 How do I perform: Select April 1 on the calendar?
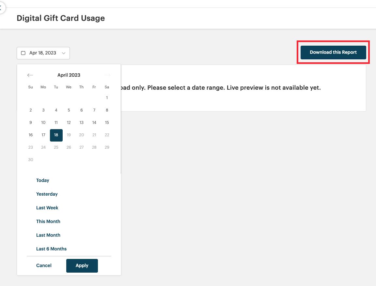point(107,98)
